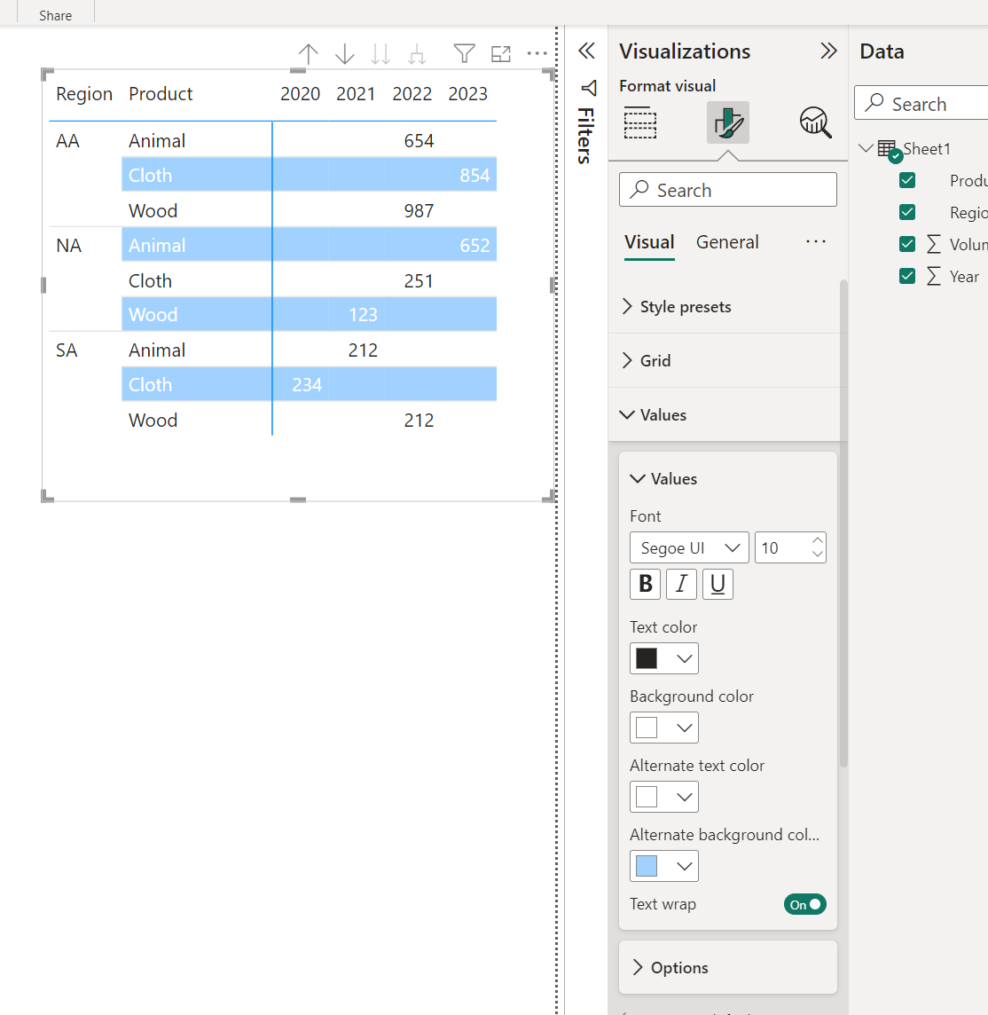The height and width of the screenshot is (1015, 988).
Task: Open the Analytics magnifier icon
Action: 815,122
